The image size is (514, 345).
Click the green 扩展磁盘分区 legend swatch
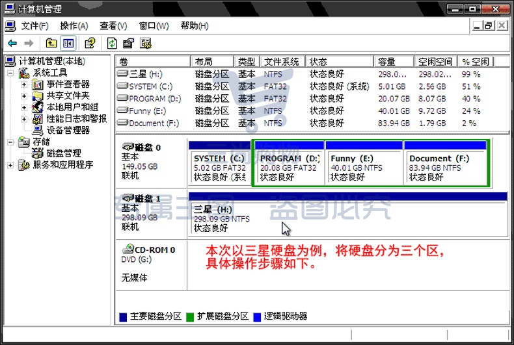pyautogui.click(x=190, y=317)
